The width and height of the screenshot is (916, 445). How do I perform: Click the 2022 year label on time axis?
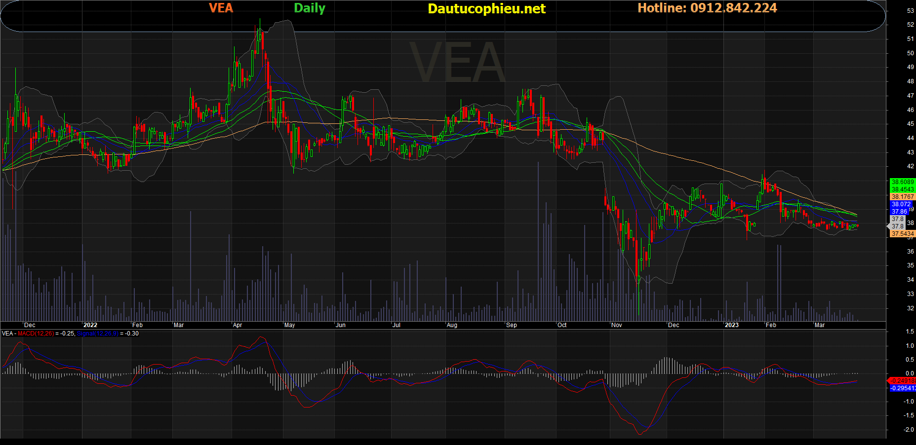[90, 325]
